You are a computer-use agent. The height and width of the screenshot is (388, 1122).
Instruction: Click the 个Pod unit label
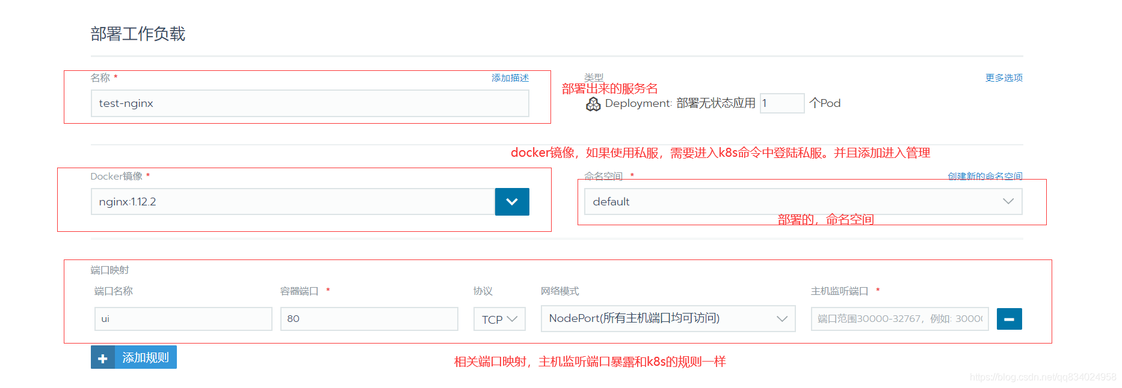click(x=825, y=103)
